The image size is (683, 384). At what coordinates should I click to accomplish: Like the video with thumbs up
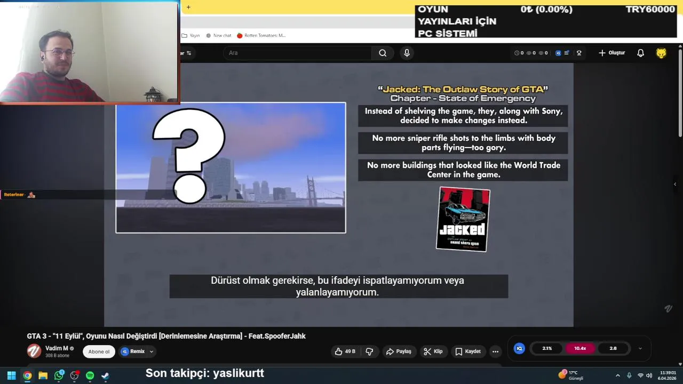tap(345, 351)
